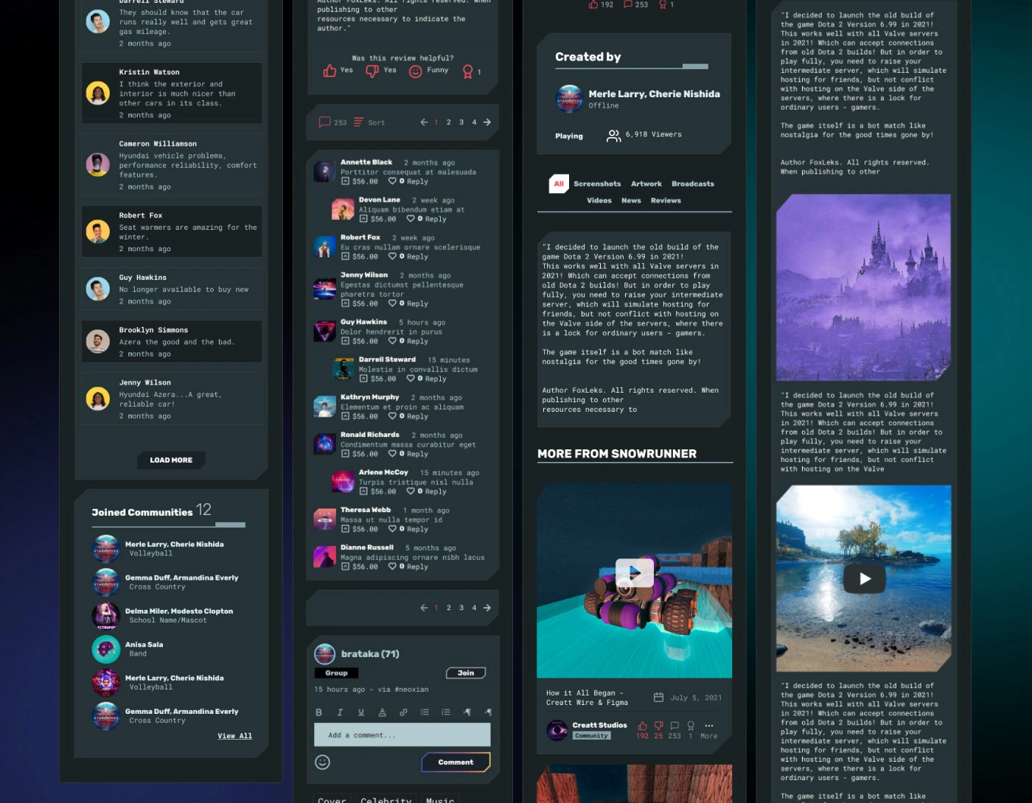Click Reply on Annette Black's comment

point(417,181)
